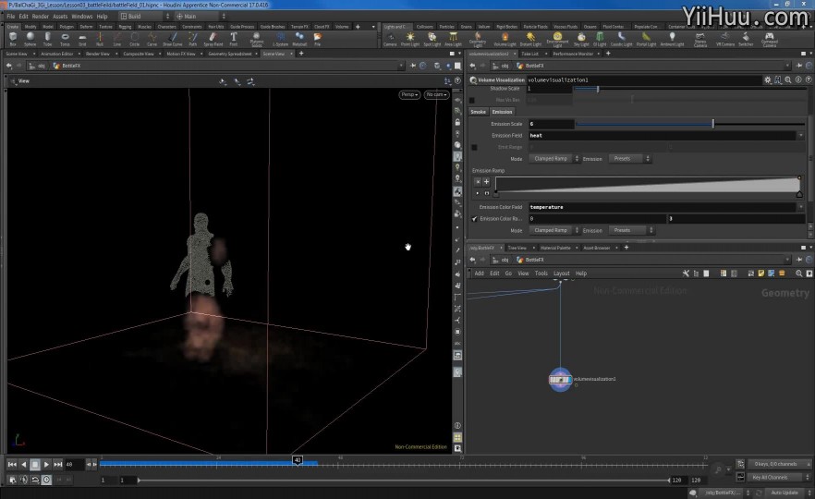Adjust the Shadow Scale slider

[x=690, y=89]
